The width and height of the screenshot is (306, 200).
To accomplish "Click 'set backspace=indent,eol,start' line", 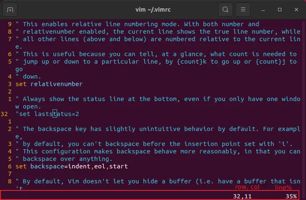I will pos(72,166).
